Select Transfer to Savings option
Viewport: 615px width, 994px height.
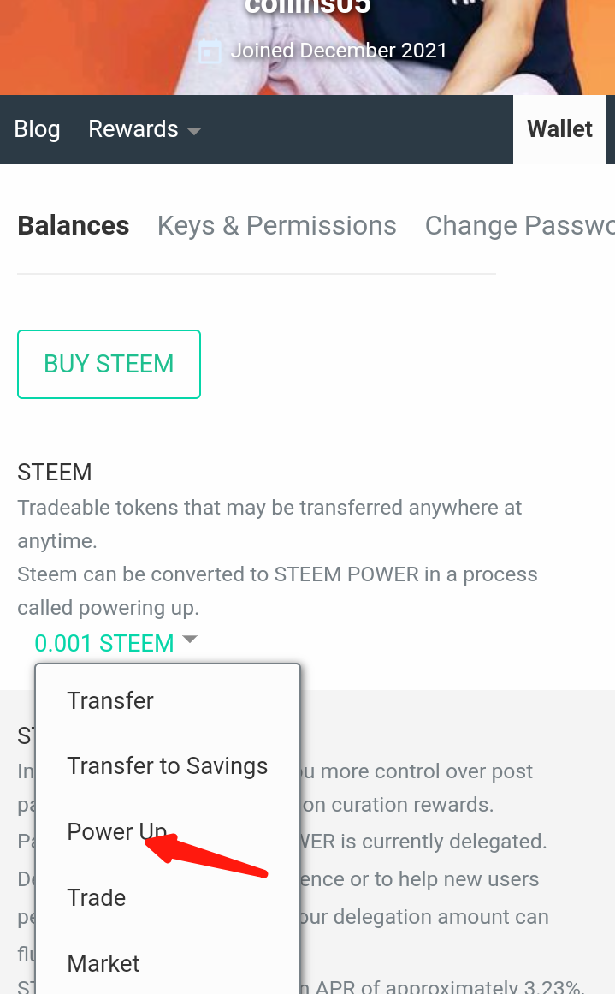167,766
